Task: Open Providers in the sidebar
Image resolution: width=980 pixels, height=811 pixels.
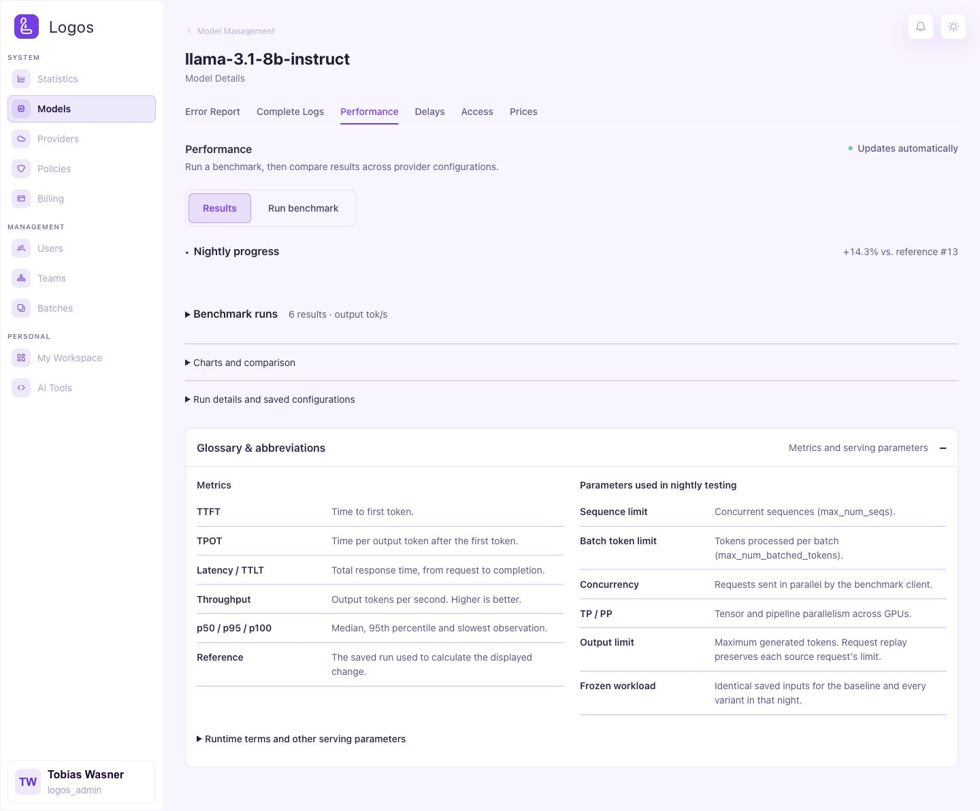Action: (x=82, y=139)
